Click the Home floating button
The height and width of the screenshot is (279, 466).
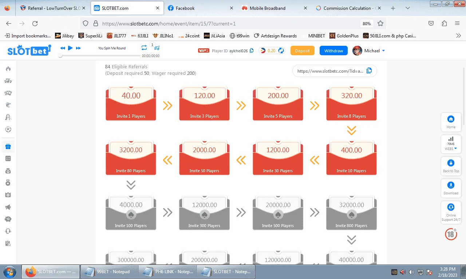click(451, 122)
